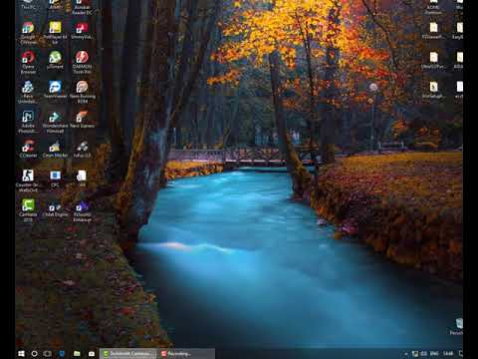
Task: Click the Clean Master desktop icon
Action: [55, 149]
